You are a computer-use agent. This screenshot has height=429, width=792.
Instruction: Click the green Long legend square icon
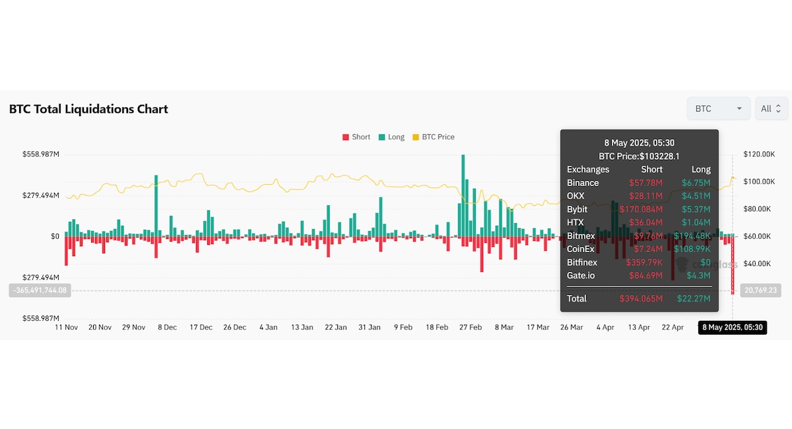(381, 137)
